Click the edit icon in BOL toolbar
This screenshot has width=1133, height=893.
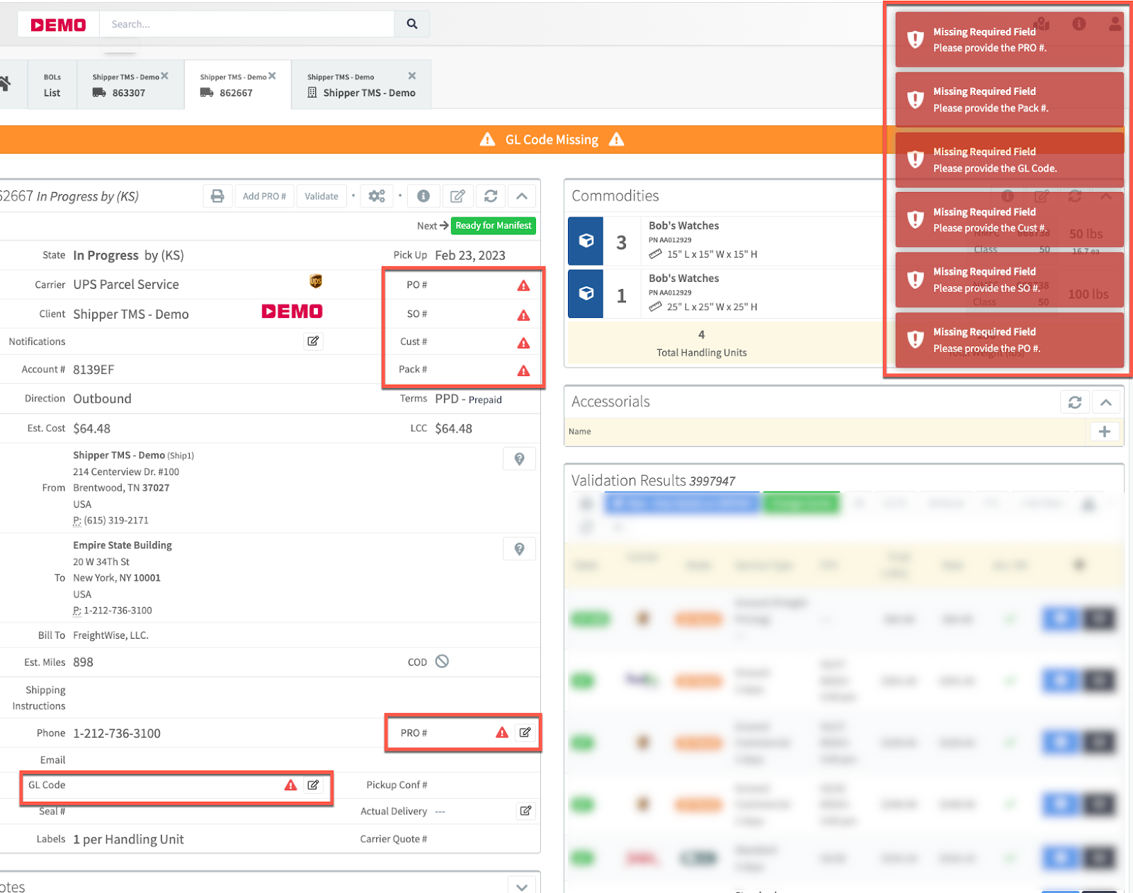pyautogui.click(x=458, y=196)
